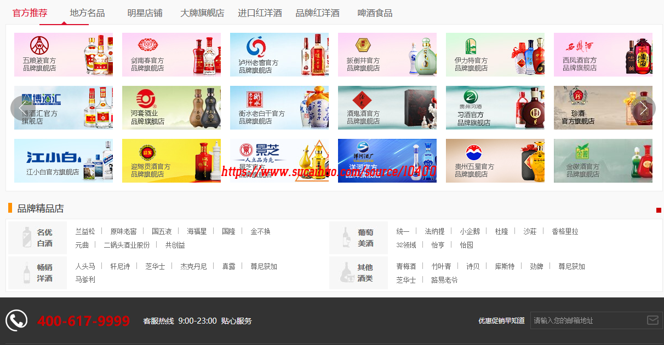Click the 统一 link
This screenshot has height=345, width=664.
(x=403, y=231)
